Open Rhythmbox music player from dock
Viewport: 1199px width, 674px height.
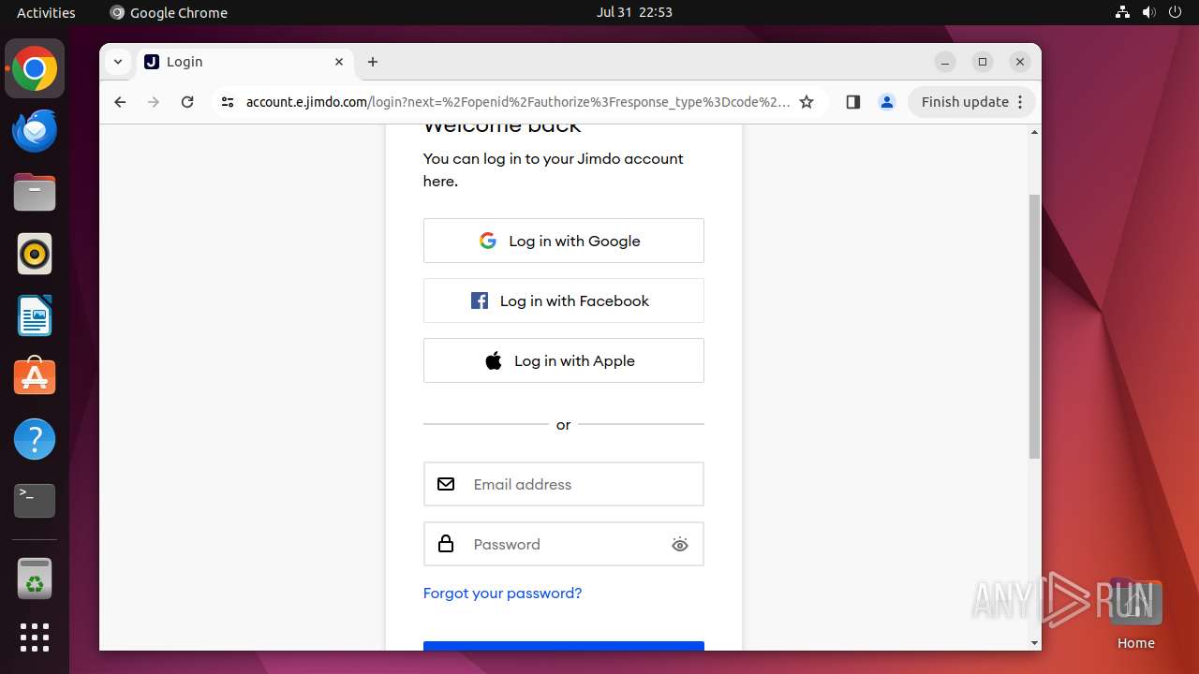click(35, 254)
